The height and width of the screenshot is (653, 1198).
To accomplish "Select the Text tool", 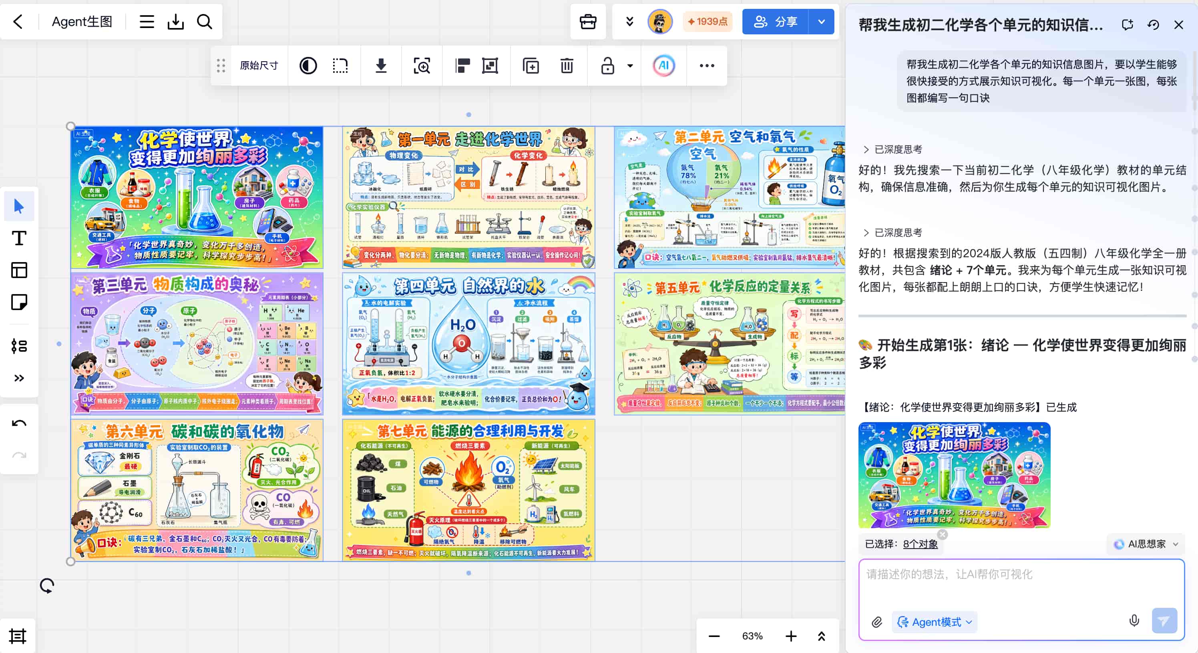I will click(19, 238).
